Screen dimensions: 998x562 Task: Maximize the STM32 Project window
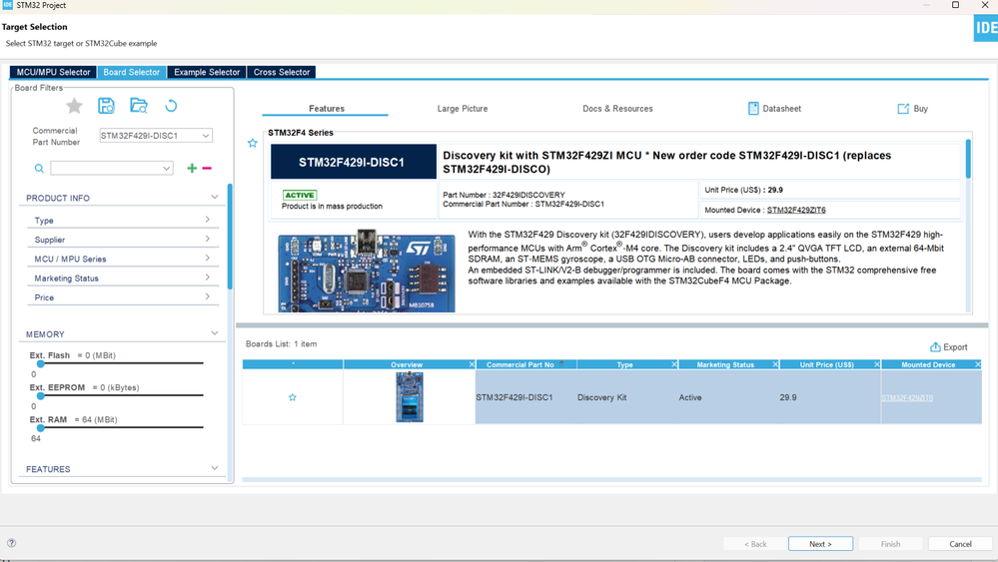[x=955, y=5]
